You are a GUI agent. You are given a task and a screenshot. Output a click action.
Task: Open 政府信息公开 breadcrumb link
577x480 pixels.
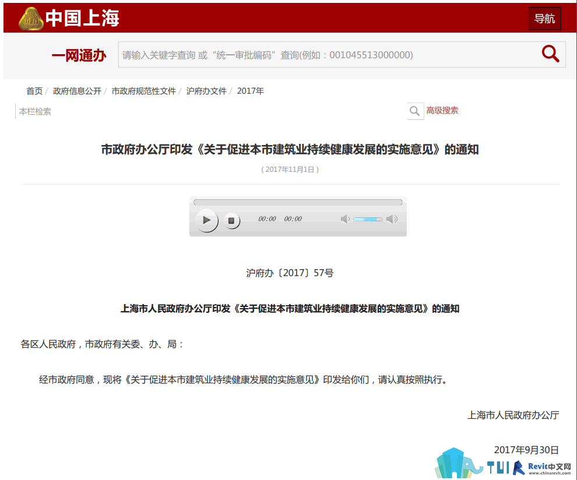77,91
